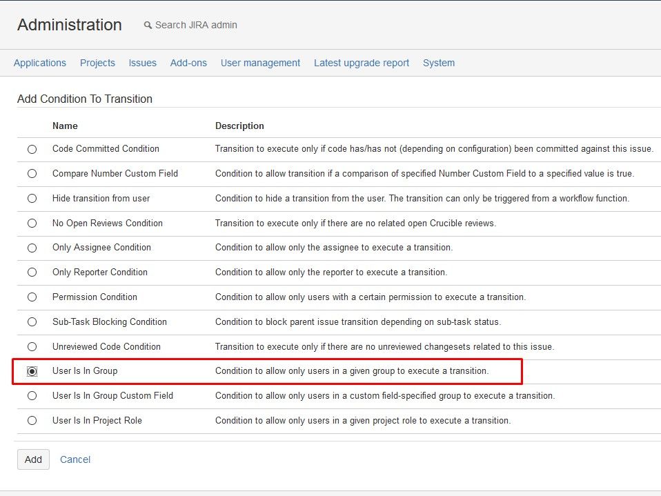Select Only Reporter Condition radio button
The width and height of the screenshot is (661, 496).
click(32, 272)
